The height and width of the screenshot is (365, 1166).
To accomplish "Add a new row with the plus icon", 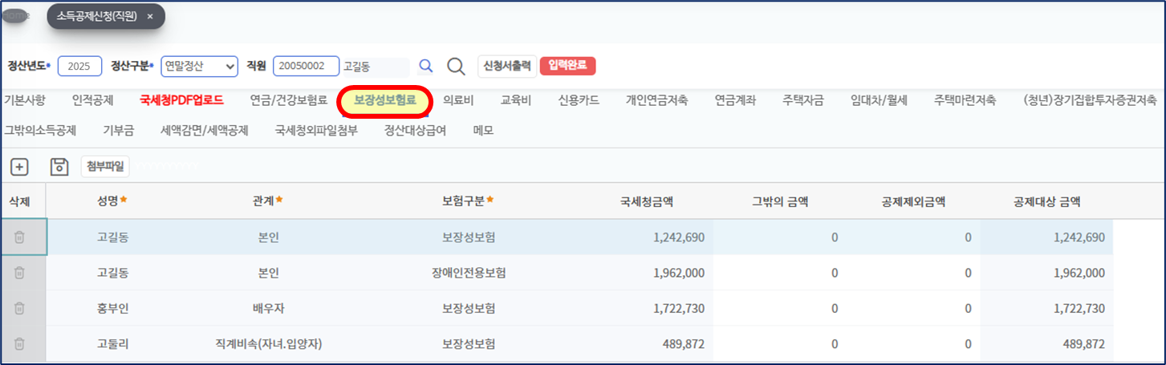I will tap(19, 167).
